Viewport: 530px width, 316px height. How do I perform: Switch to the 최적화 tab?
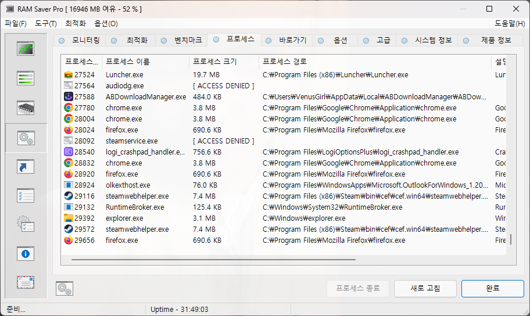[x=131, y=40]
